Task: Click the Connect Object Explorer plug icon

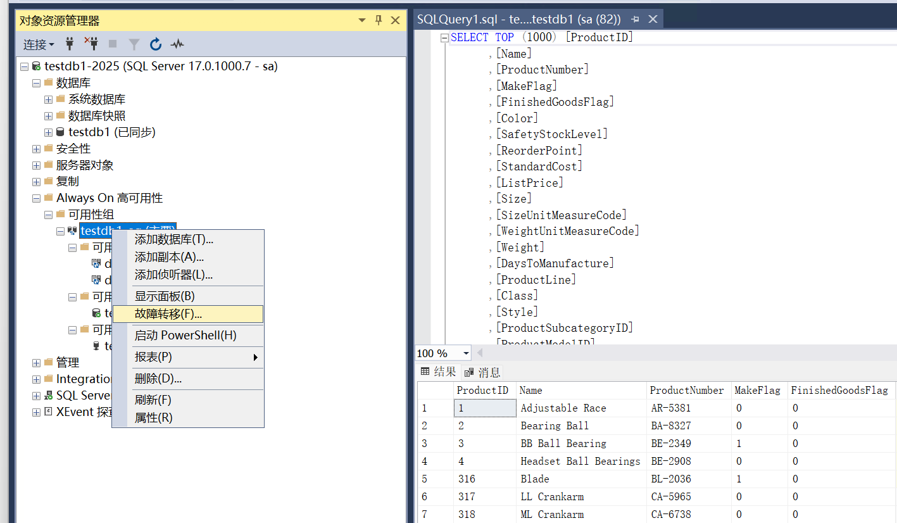Action: (x=70, y=44)
